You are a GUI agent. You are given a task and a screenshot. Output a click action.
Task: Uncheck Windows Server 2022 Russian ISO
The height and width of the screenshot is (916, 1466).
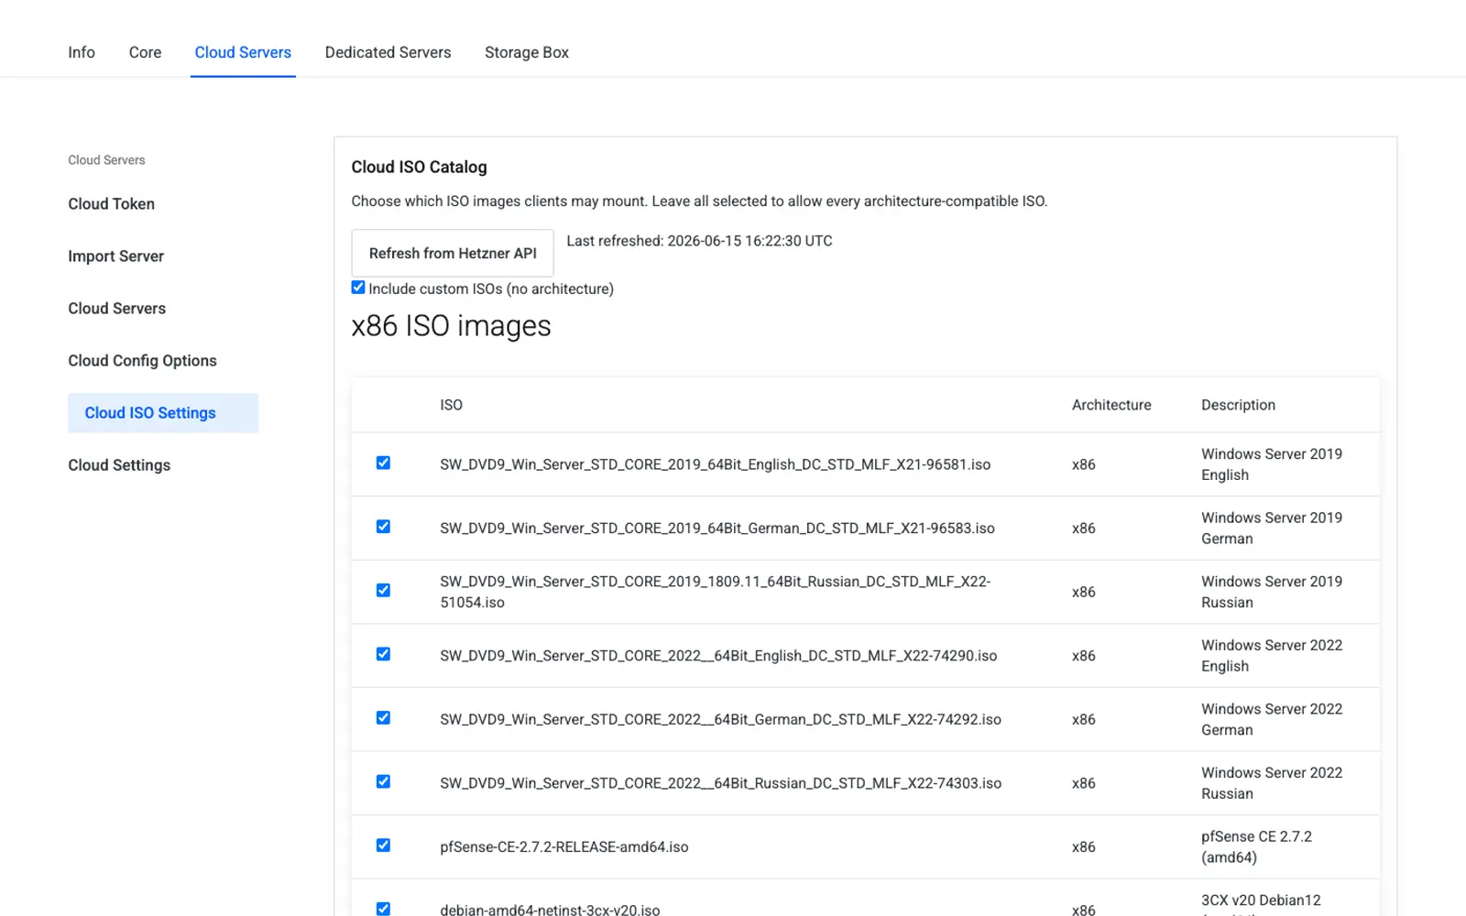point(383,781)
